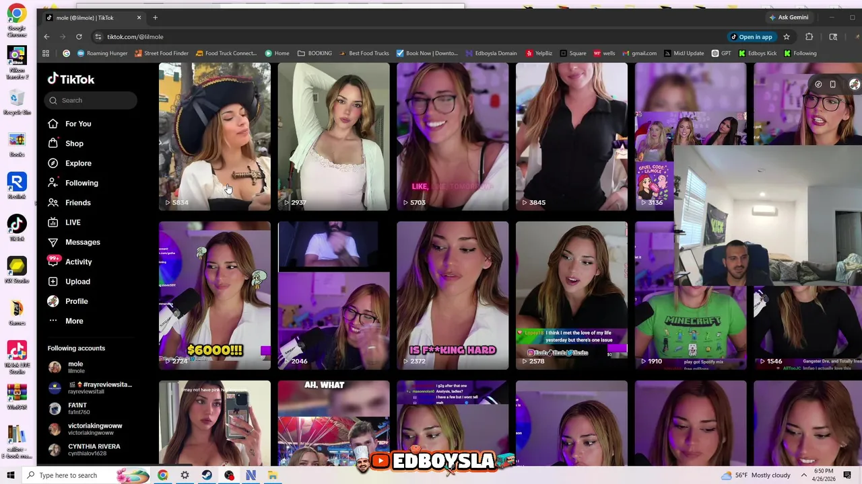Click the Open in app button
Viewport: 862px width, 484px height.
click(752, 37)
